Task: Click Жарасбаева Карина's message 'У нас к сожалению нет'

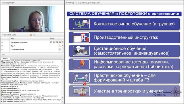Action: [20, 90]
